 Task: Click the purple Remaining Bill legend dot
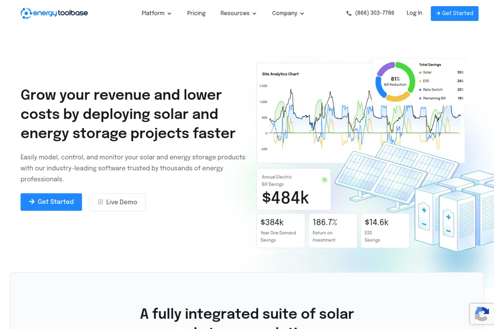pos(420,99)
